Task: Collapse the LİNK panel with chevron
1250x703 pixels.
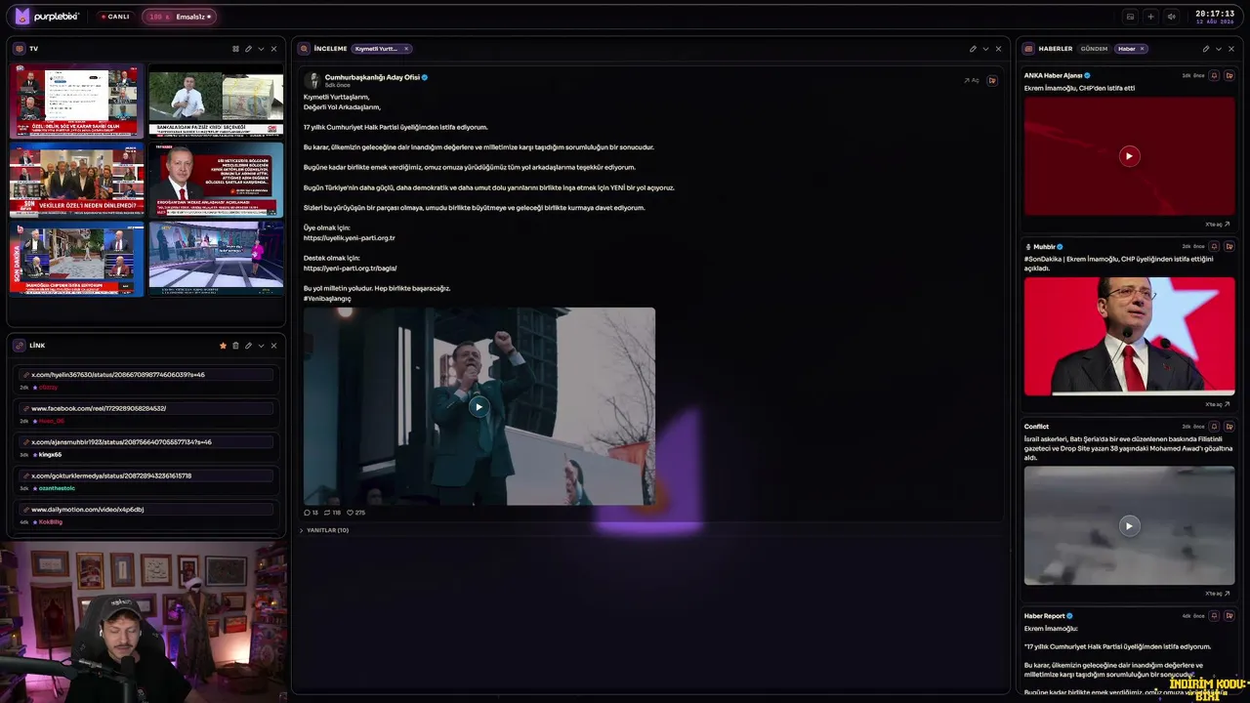Action: click(x=261, y=346)
